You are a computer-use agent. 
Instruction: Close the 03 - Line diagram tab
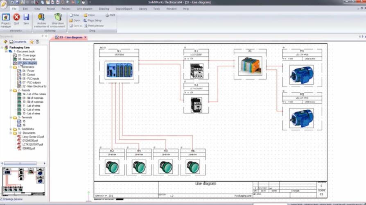(x=86, y=37)
